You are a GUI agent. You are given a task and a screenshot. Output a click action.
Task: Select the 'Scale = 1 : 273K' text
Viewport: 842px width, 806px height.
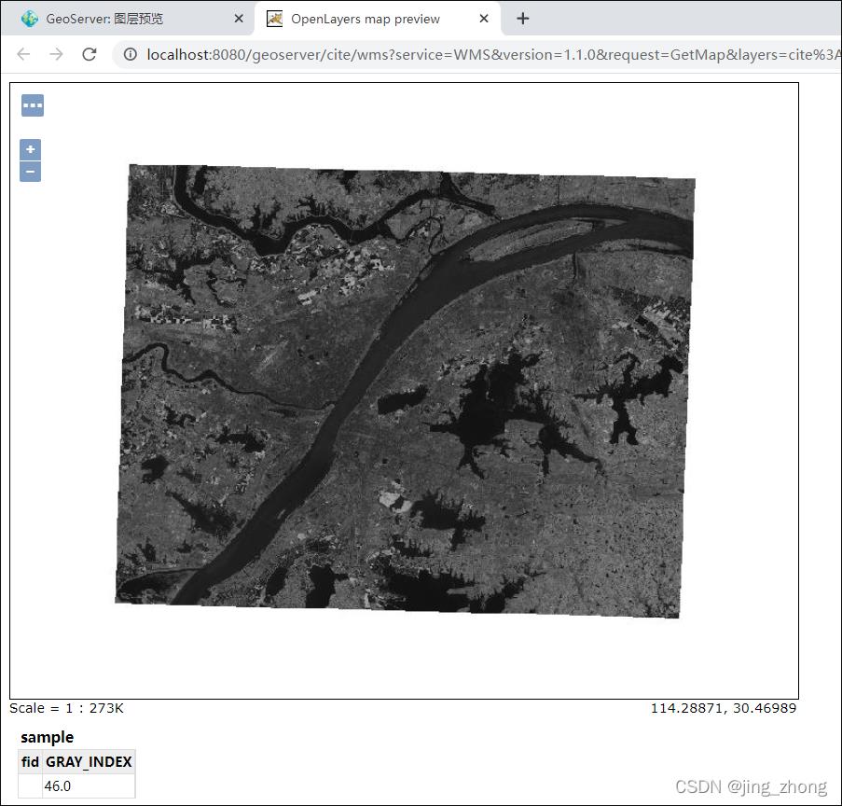[66, 708]
